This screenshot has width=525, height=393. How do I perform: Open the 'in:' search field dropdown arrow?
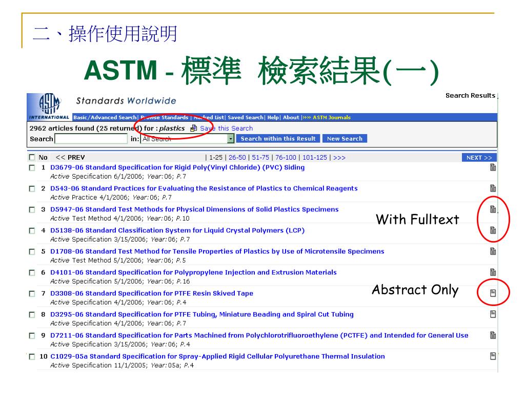click(230, 139)
